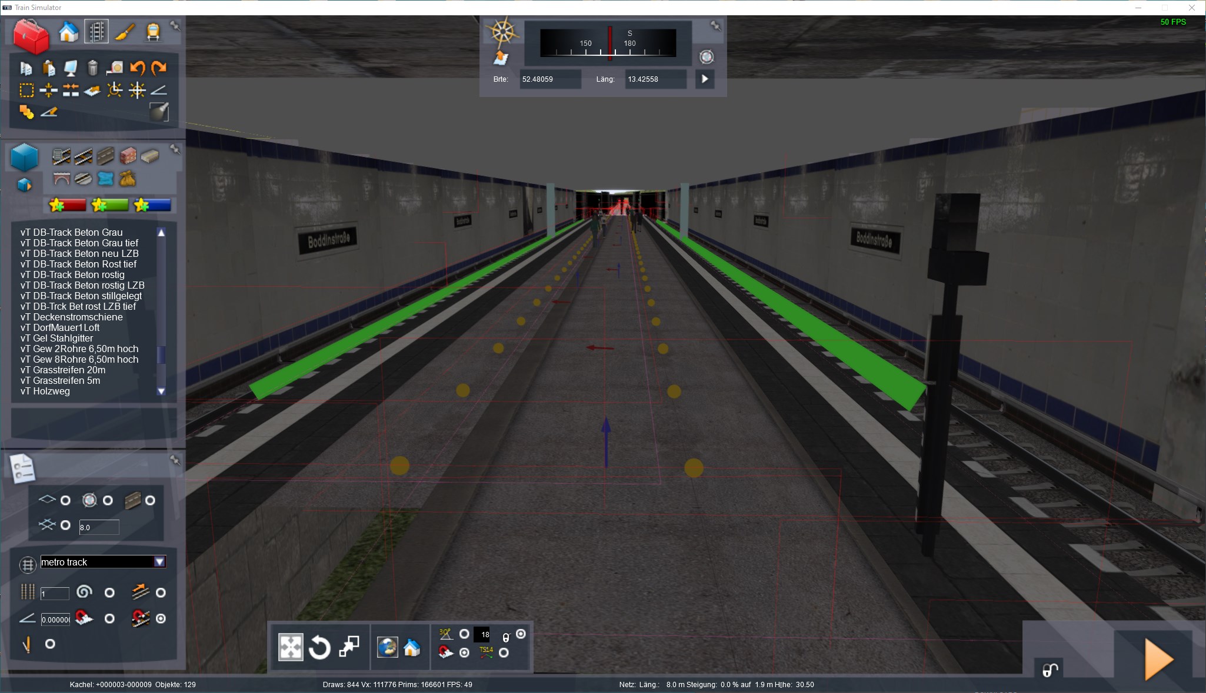Toggle the TS14 option radio button
Image resolution: width=1206 pixels, height=693 pixels.
click(504, 652)
